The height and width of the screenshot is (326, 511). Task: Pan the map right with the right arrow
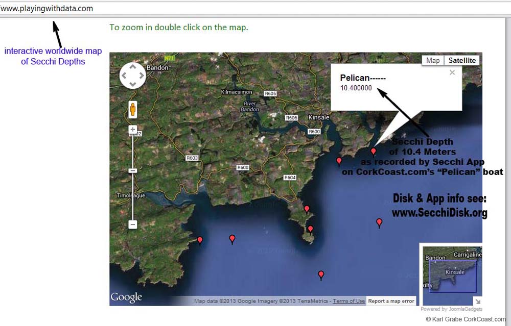tap(142, 76)
